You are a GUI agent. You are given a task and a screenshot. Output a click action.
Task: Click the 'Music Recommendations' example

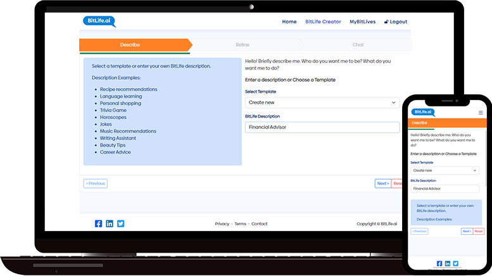pyautogui.click(x=128, y=131)
